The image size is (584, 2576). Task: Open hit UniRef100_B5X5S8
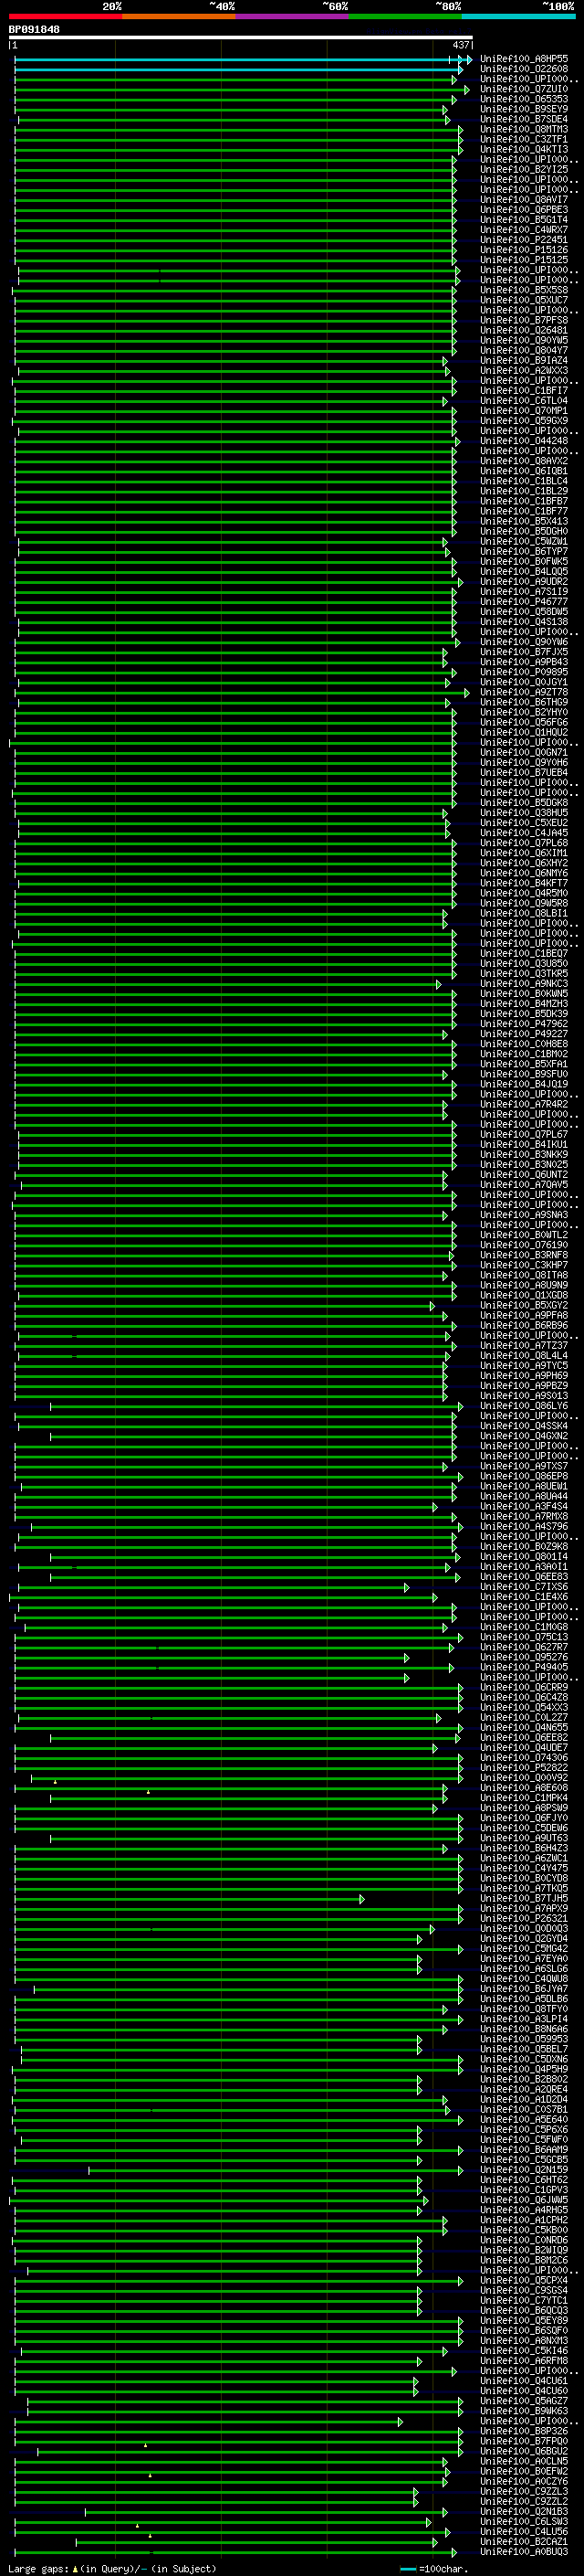click(524, 290)
